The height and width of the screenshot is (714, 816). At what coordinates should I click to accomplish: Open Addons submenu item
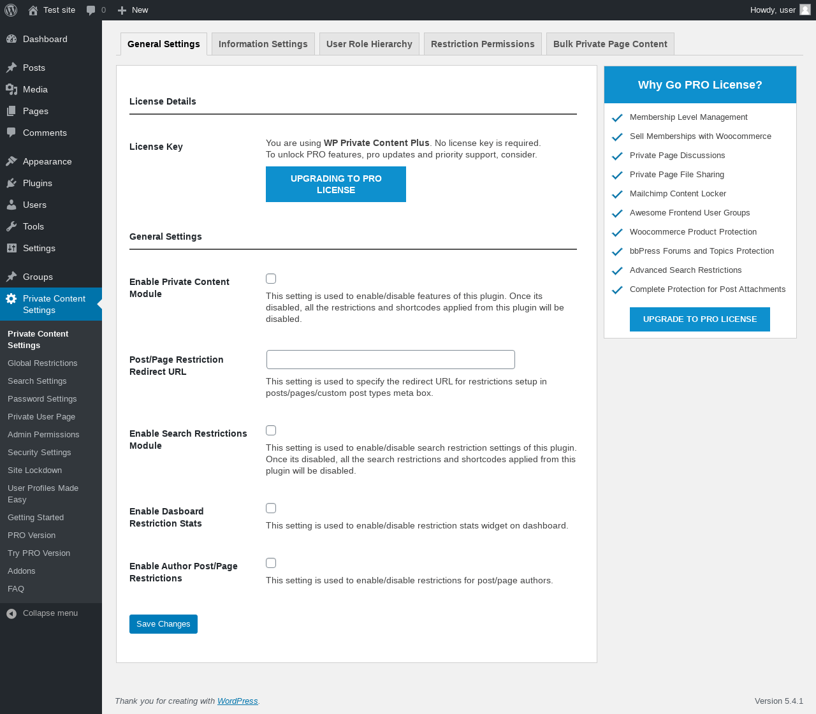[x=22, y=571]
